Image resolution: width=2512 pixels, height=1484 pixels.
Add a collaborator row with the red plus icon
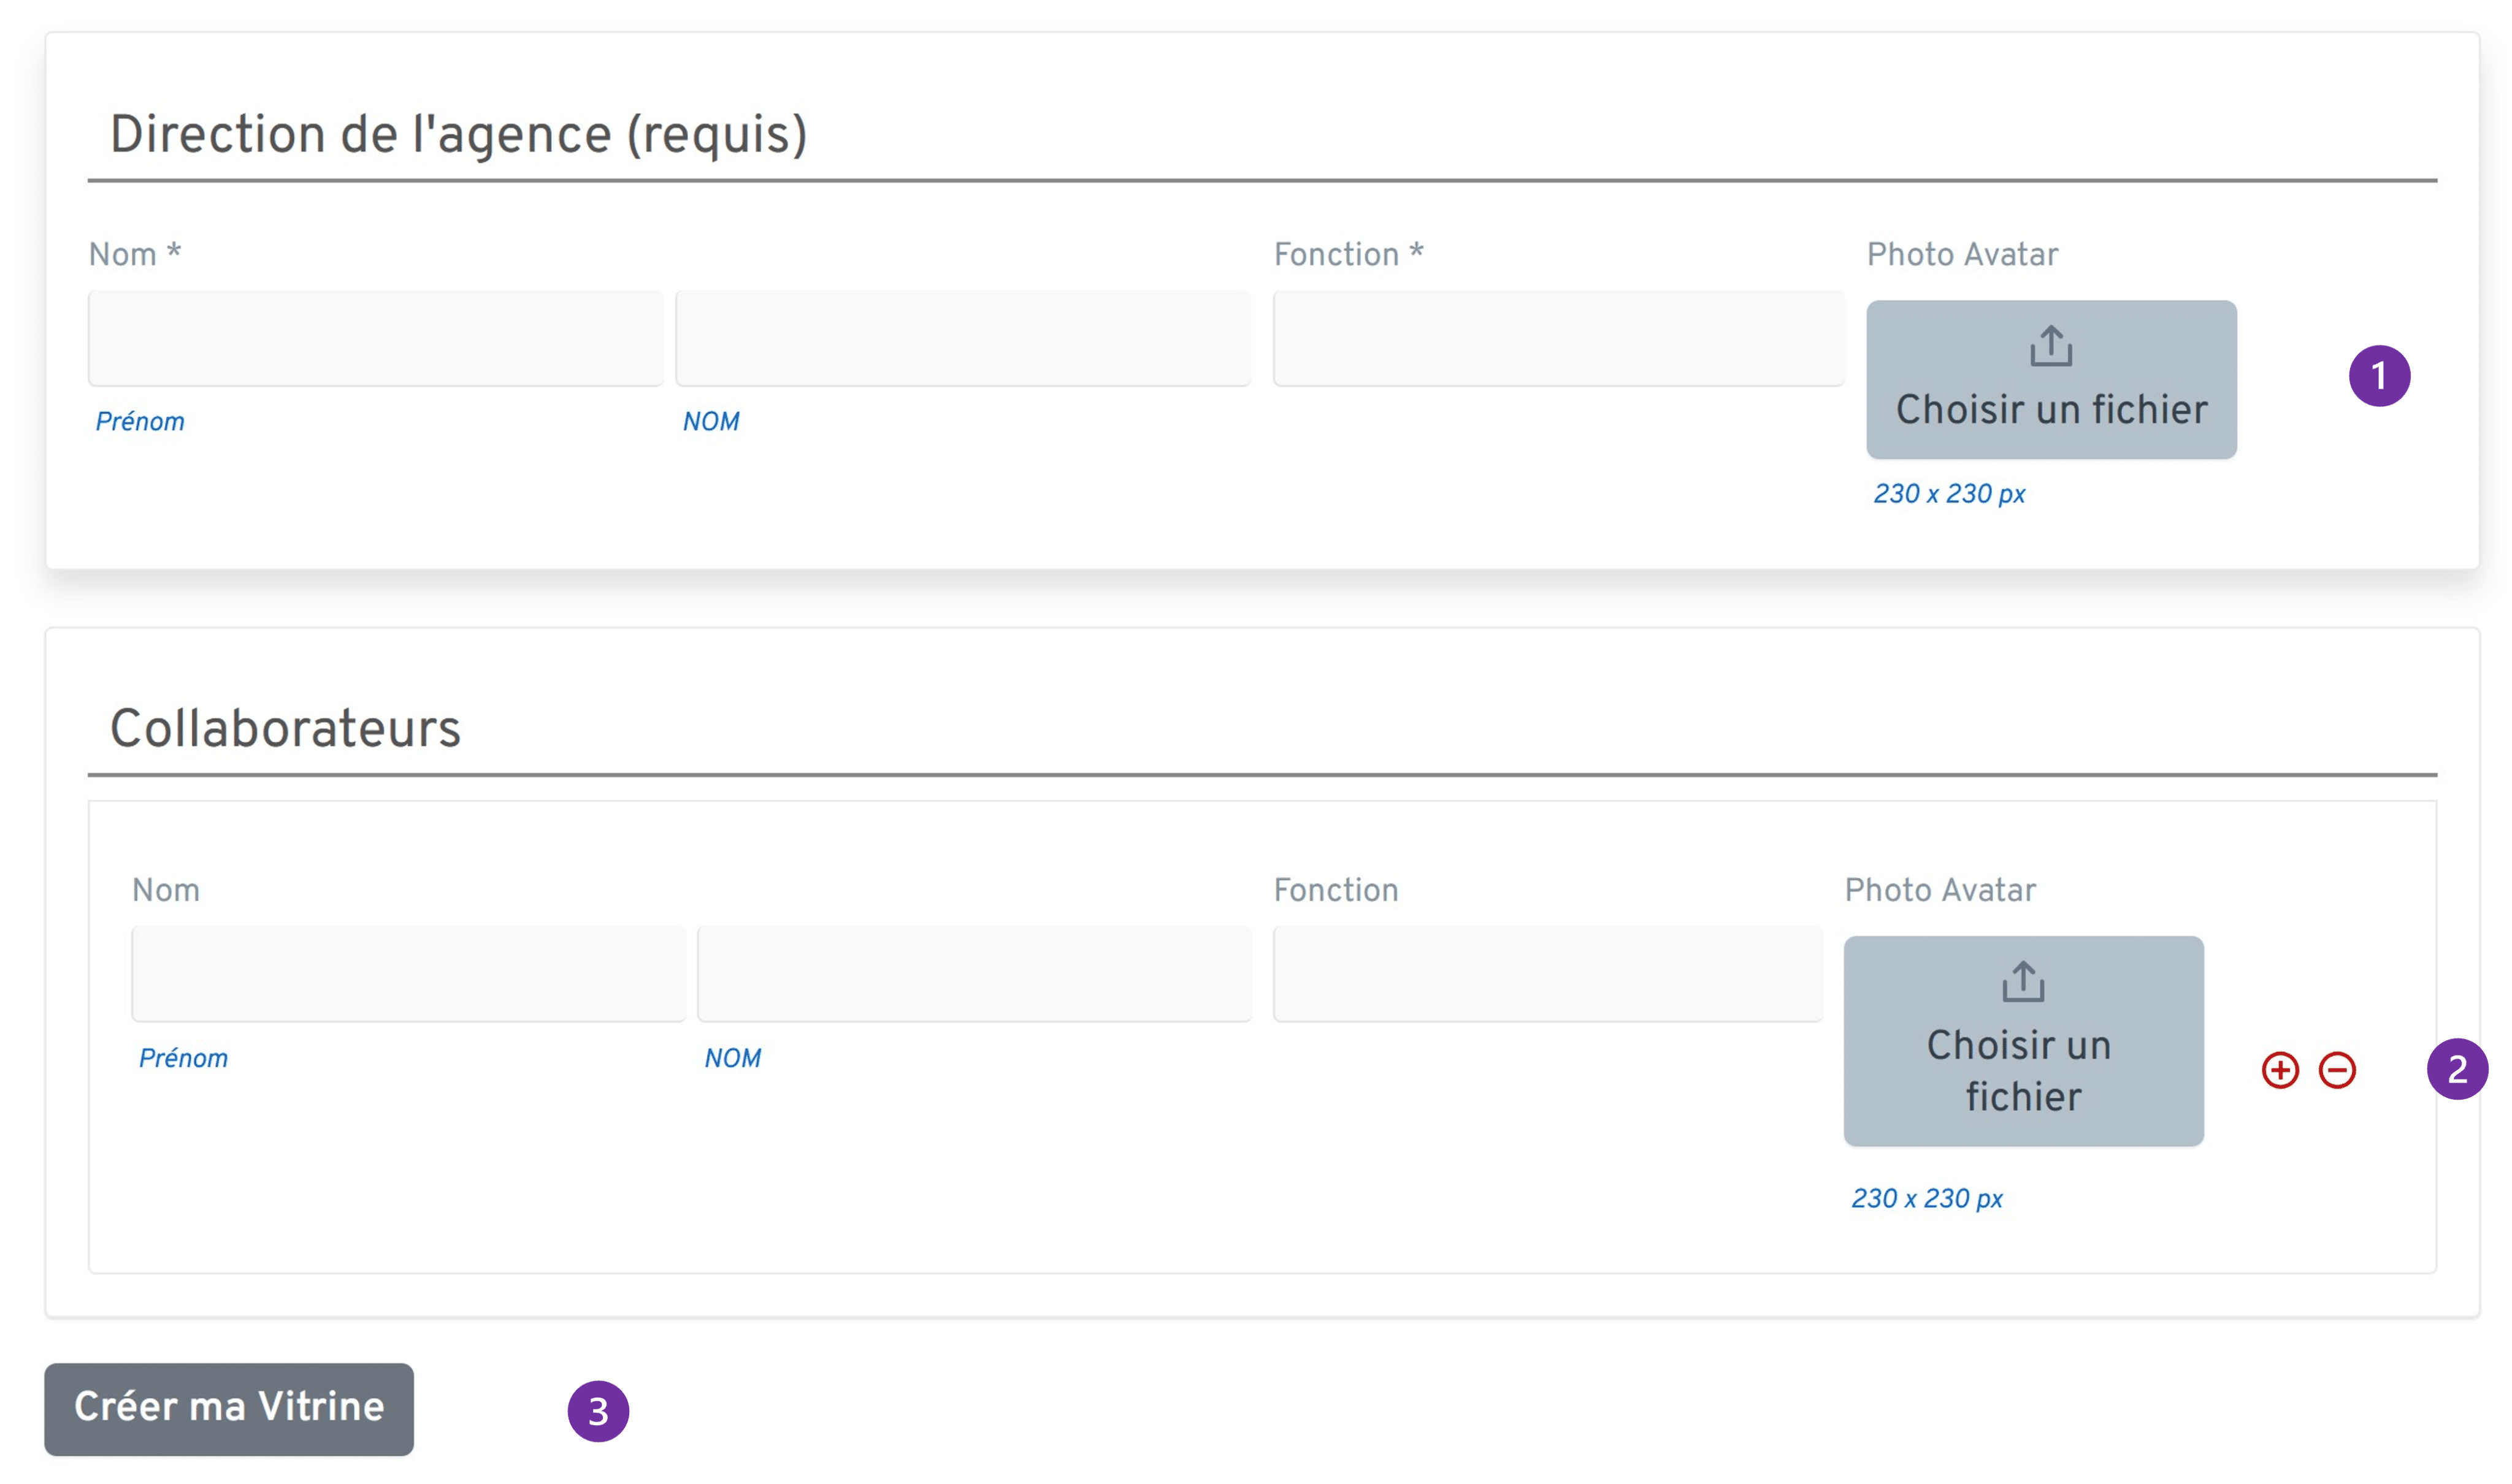pos(2279,1070)
